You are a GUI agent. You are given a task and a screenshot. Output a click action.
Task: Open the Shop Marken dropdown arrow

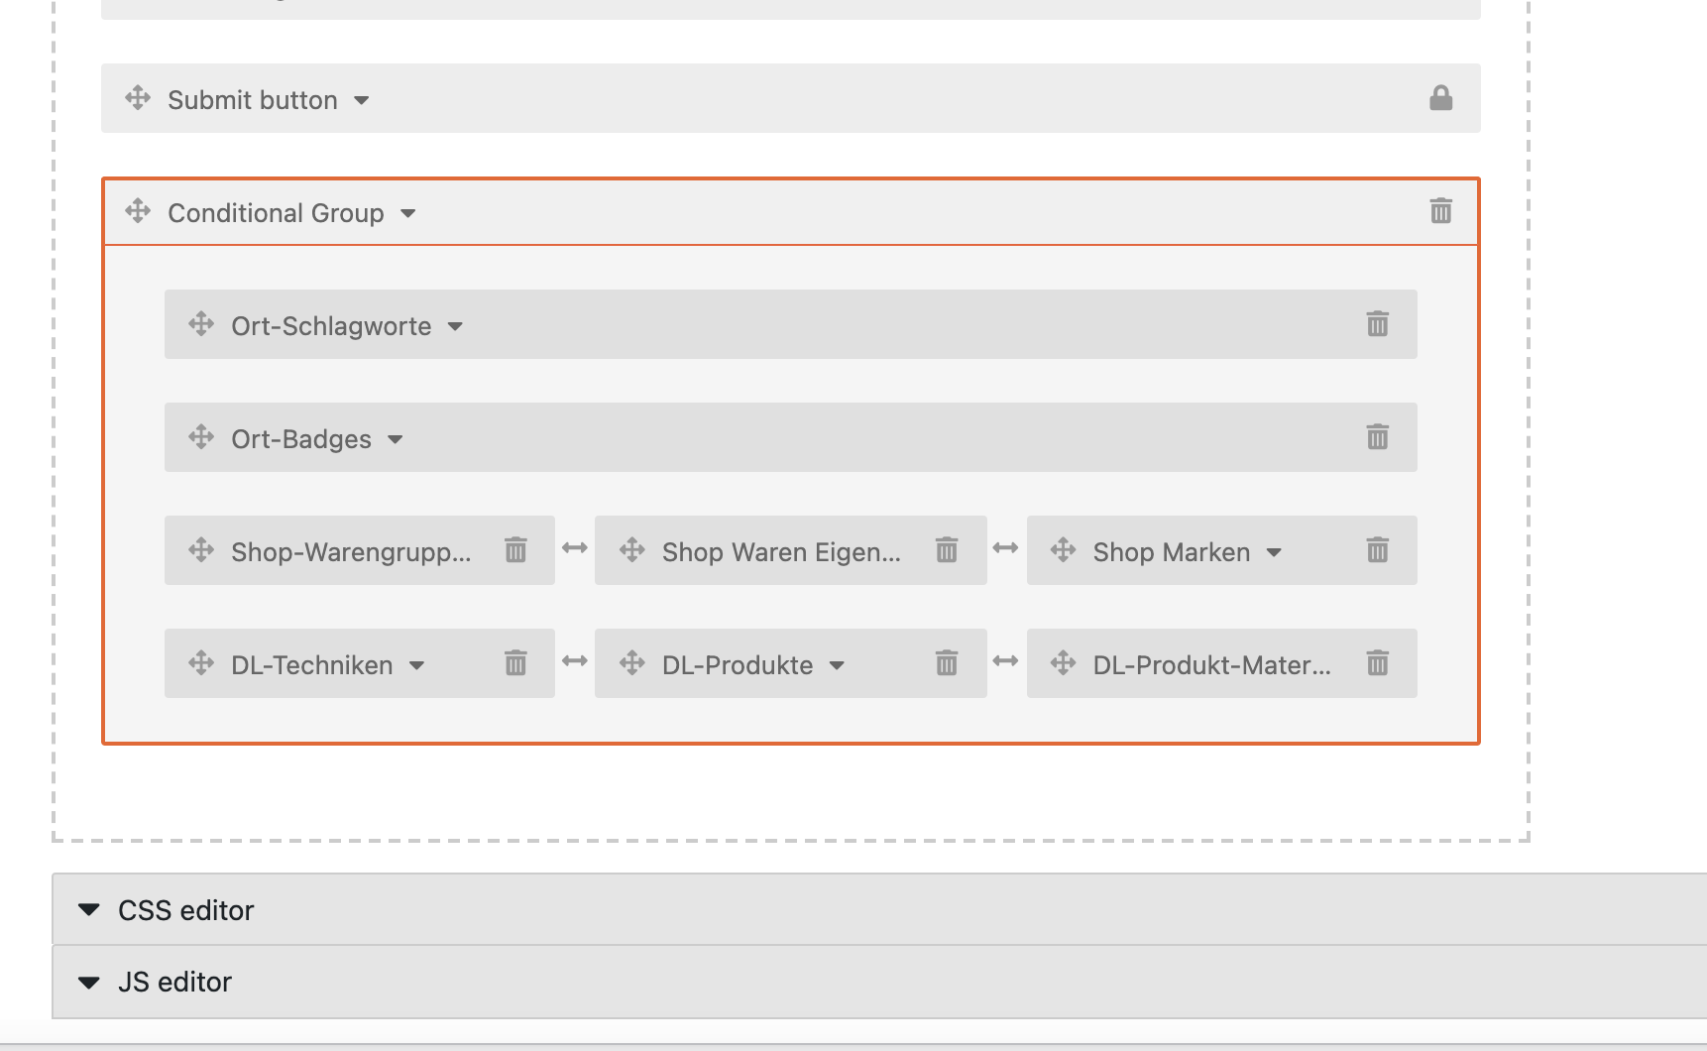tap(1274, 552)
